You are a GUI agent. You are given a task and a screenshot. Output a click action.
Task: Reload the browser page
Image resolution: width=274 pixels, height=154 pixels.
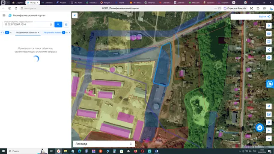[16, 8]
